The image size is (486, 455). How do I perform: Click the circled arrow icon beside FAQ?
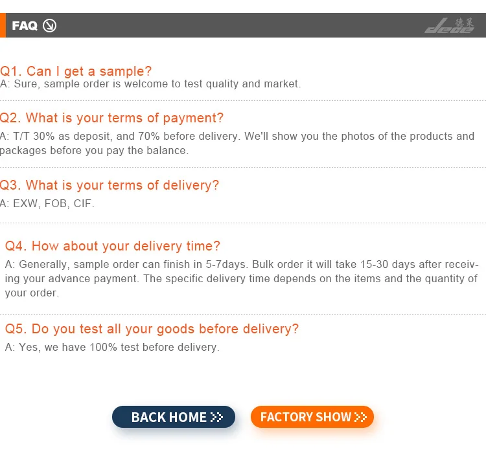click(x=50, y=26)
